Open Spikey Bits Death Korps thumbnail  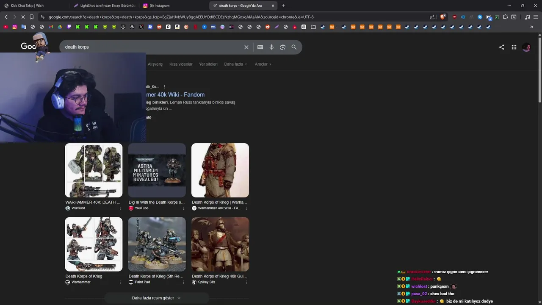220,244
